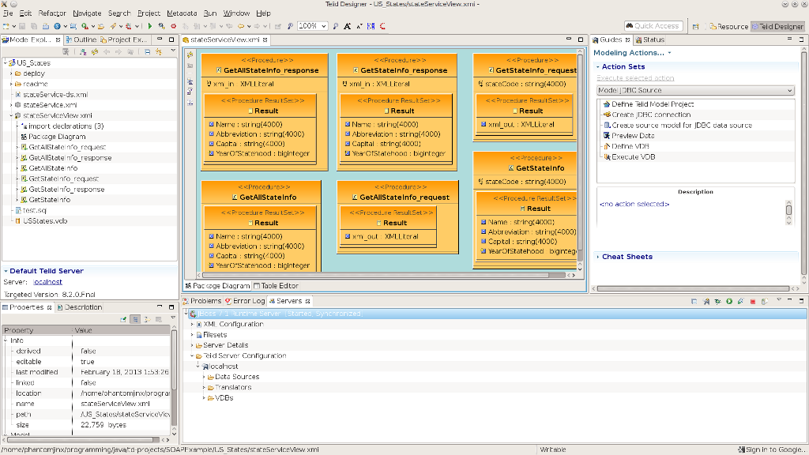Click the green Run button in main toolbar
This screenshot has width=809, height=455.
click(x=150, y=26)
